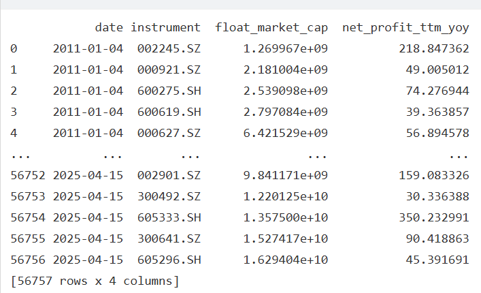
Task: Select instrument cell 002245.SZ
Action: 169,49
